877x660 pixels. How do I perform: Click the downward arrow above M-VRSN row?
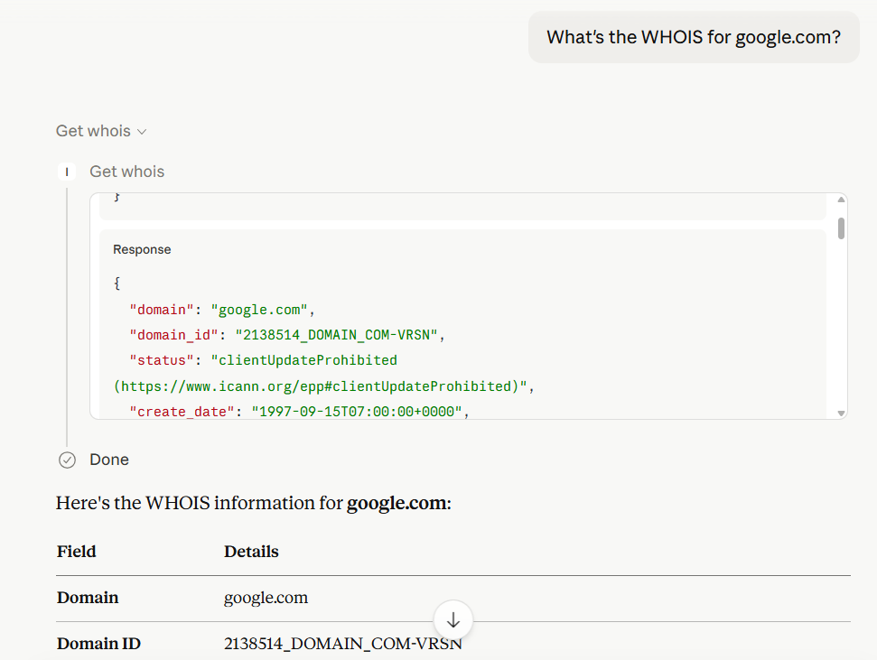(452, 620)
